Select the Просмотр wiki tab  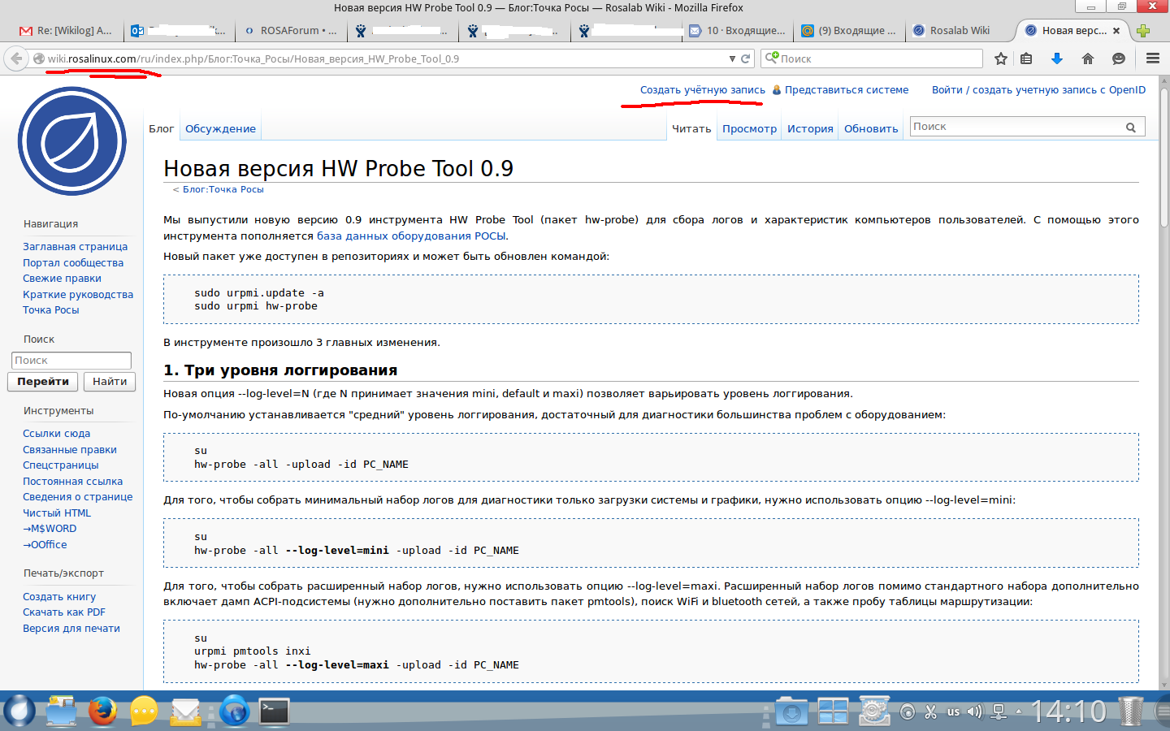tap(749, 128)
